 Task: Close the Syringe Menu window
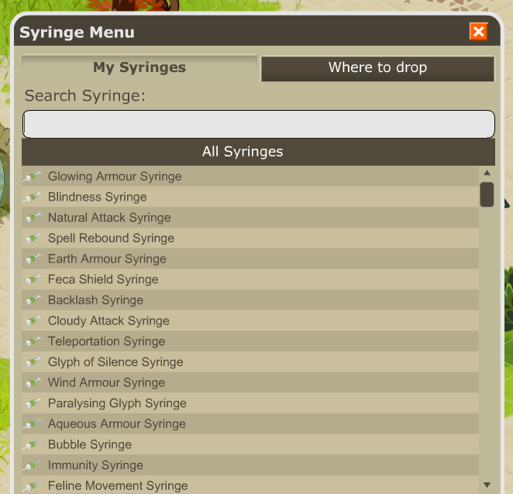pos(478,32)
